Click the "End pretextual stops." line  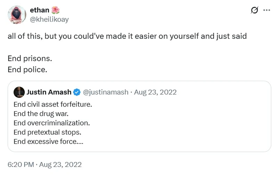click(47, 132)
